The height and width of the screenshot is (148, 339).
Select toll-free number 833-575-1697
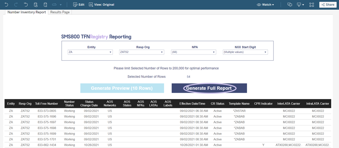pyautogui.click(x=46, y=122)
